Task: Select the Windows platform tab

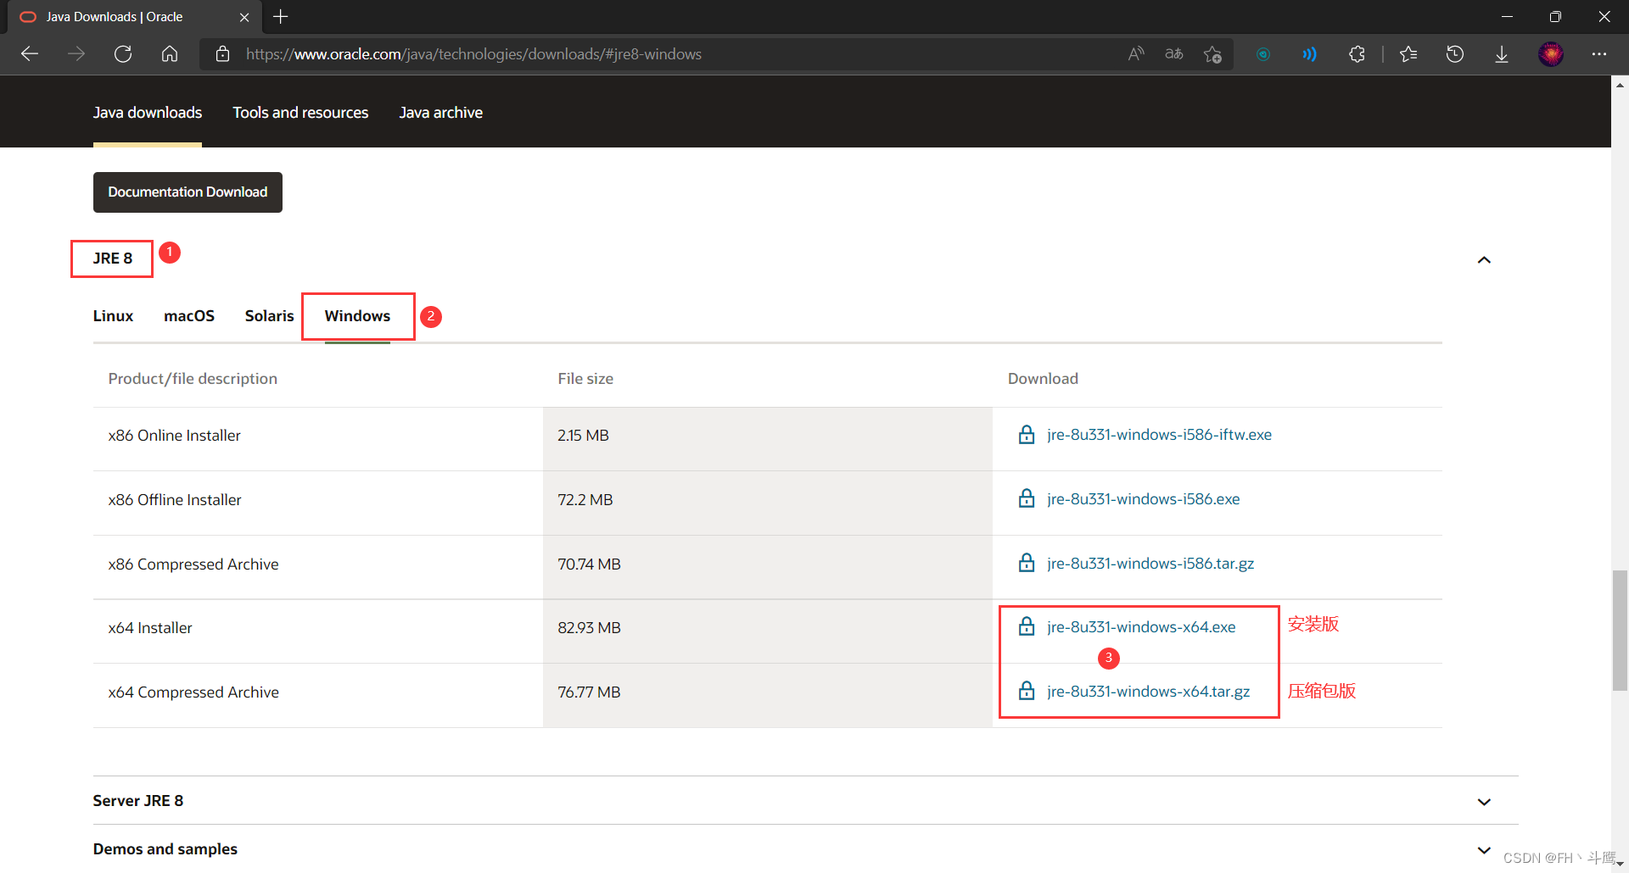Action: (357, 316)
